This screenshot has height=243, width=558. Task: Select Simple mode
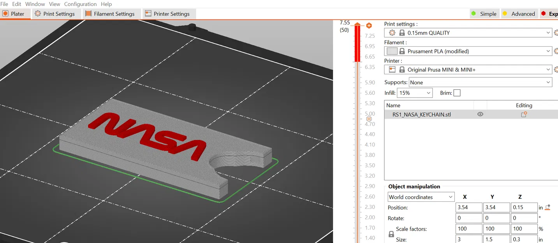point(484,14)
